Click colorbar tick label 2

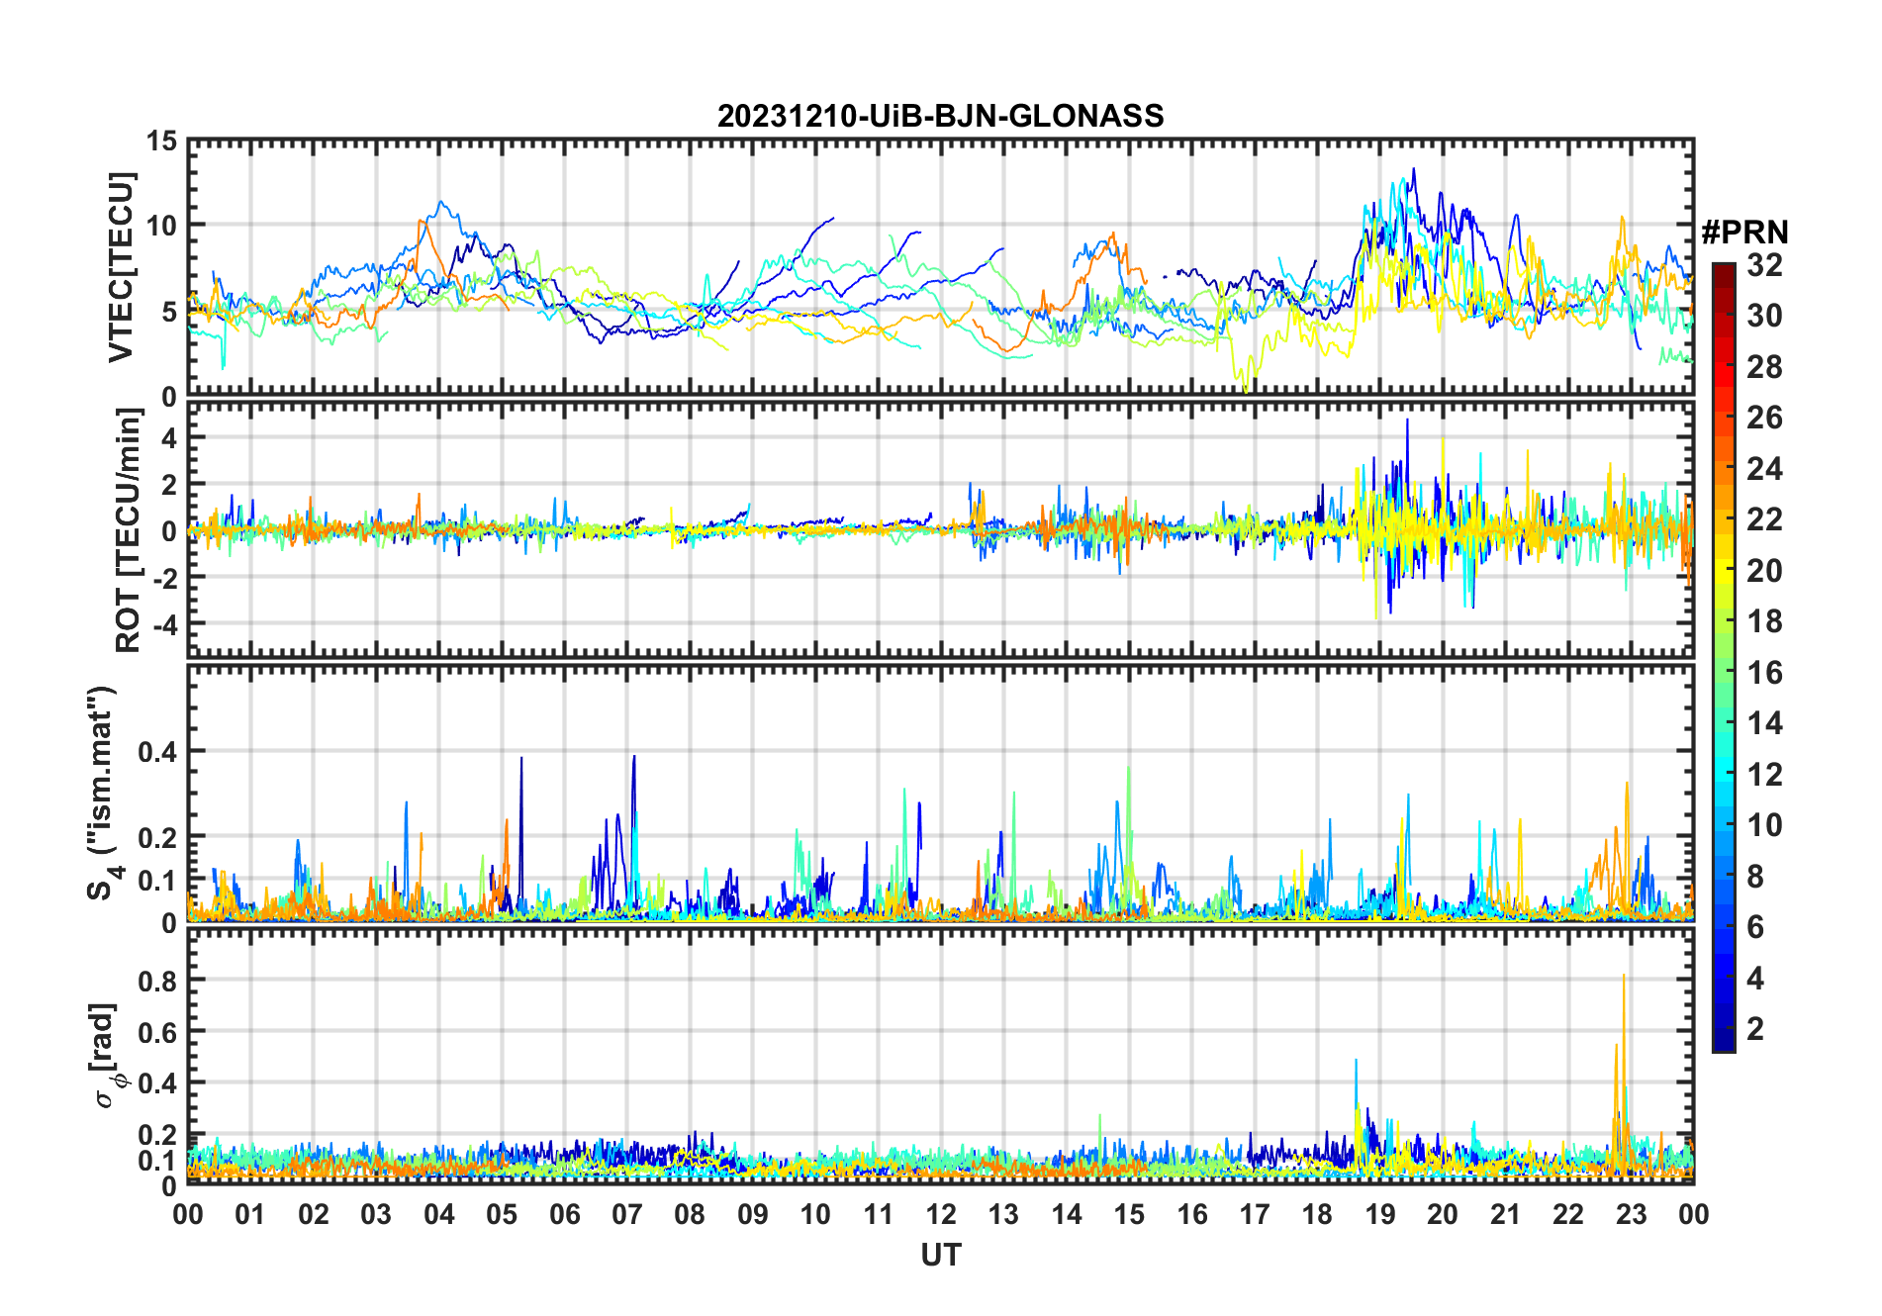(x=1755, y=1029)
